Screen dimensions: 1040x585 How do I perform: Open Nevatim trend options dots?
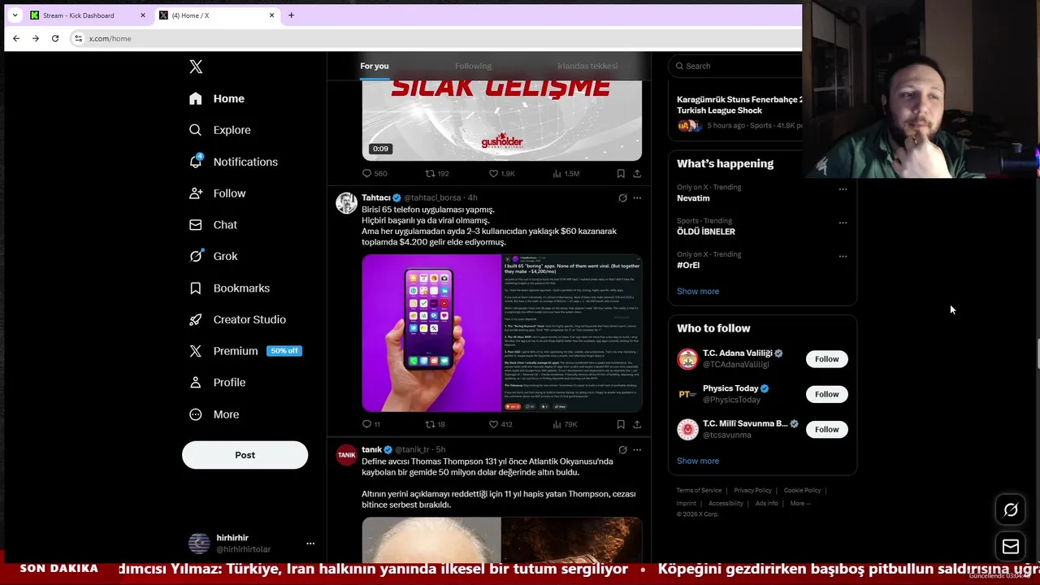point(843,189)
